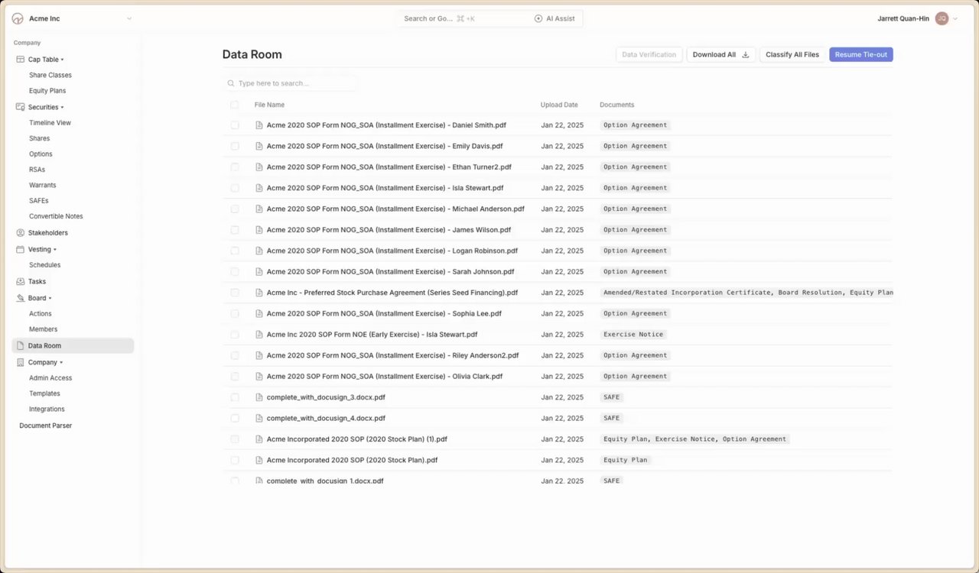Click the Resume Tie-out button
This screenshot has width=979, height=573.
(x=861, y=55)
